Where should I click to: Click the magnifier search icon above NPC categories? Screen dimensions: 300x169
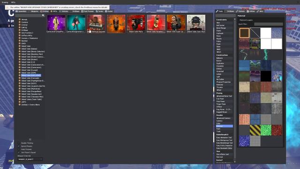[x=43, y=15]
